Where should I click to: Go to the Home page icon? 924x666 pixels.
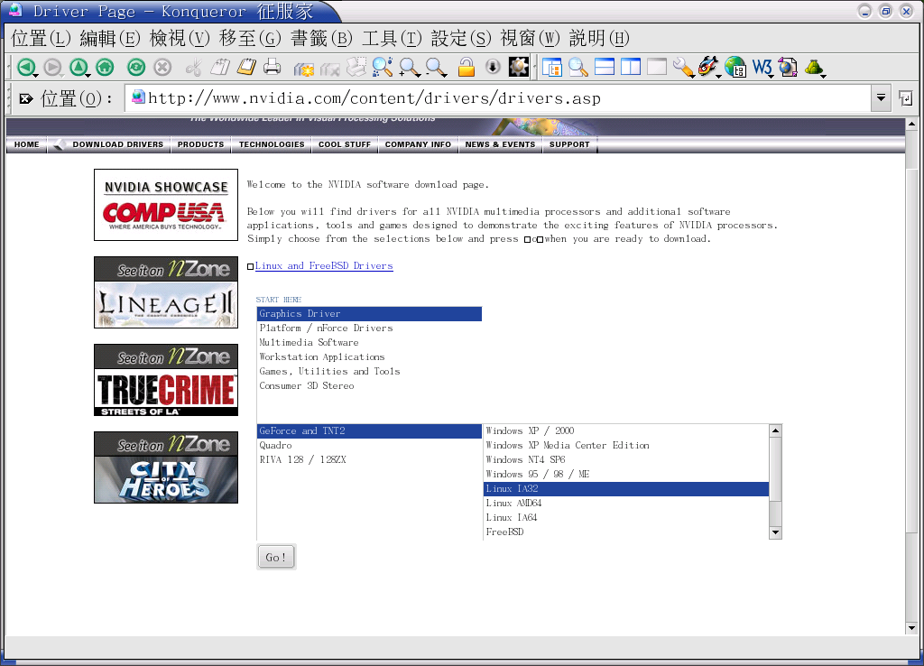(105, 67)
